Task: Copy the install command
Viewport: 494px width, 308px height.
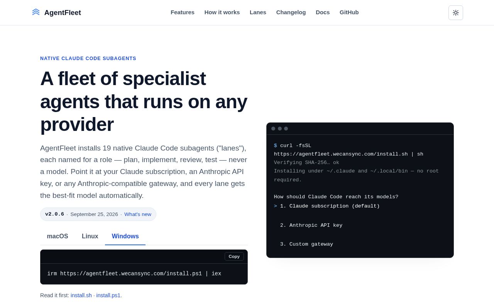Action: 234,256
